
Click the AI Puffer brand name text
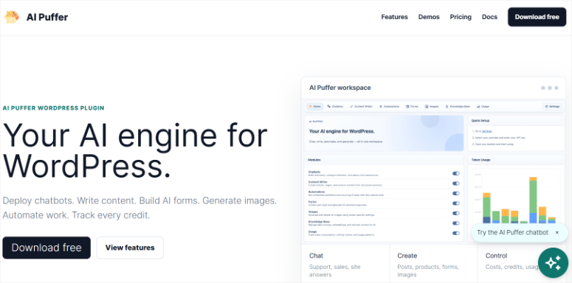[x=47, y=17]
